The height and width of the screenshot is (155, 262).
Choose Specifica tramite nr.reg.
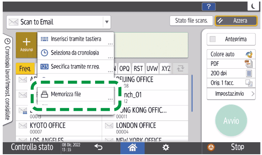76,67
